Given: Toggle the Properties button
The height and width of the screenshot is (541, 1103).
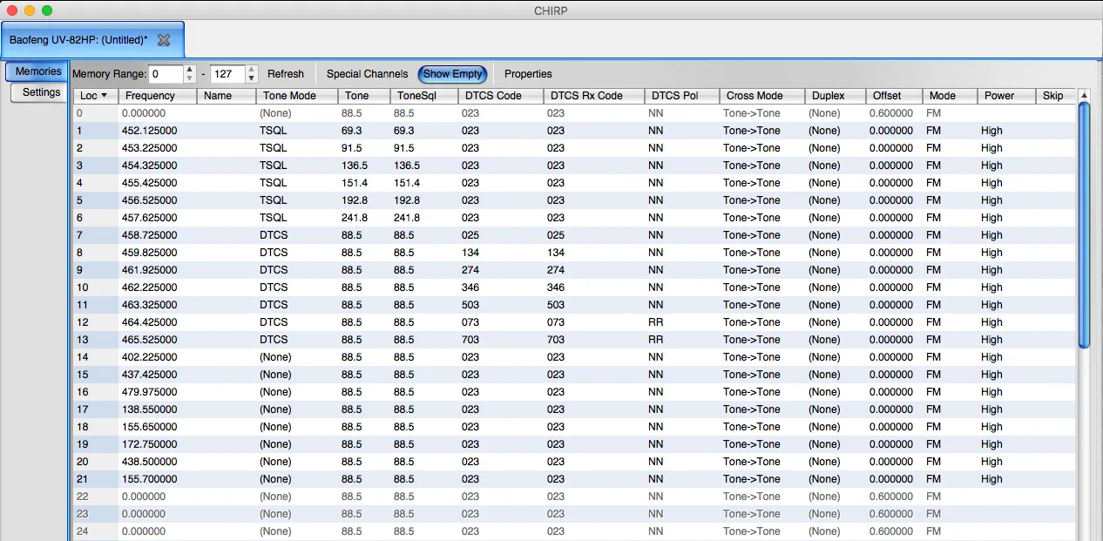Looking at the screenshot, I should pyautogui.click(x=528, y=74).
